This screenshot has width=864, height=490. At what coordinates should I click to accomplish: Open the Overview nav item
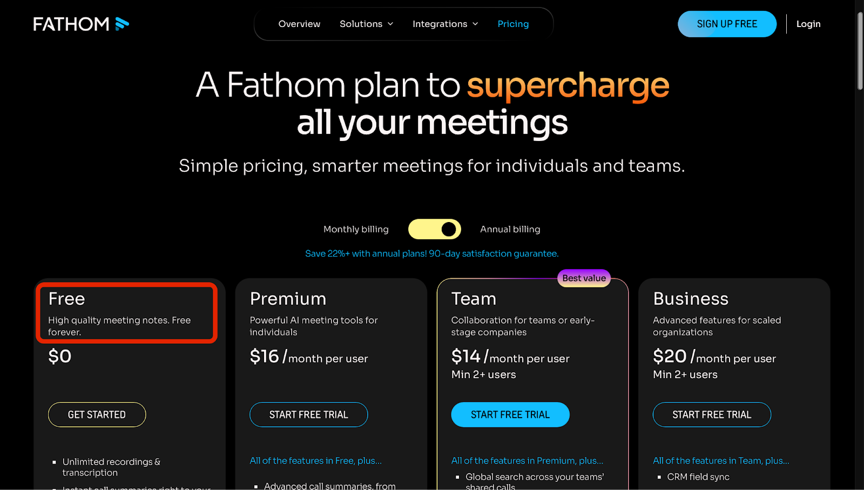pyautogui.click(x=299, y=24)
